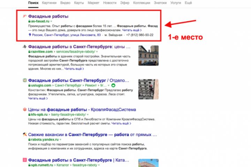Click the fasadnye-raboty breadcrumb under spb.rumett.ru

85,165
